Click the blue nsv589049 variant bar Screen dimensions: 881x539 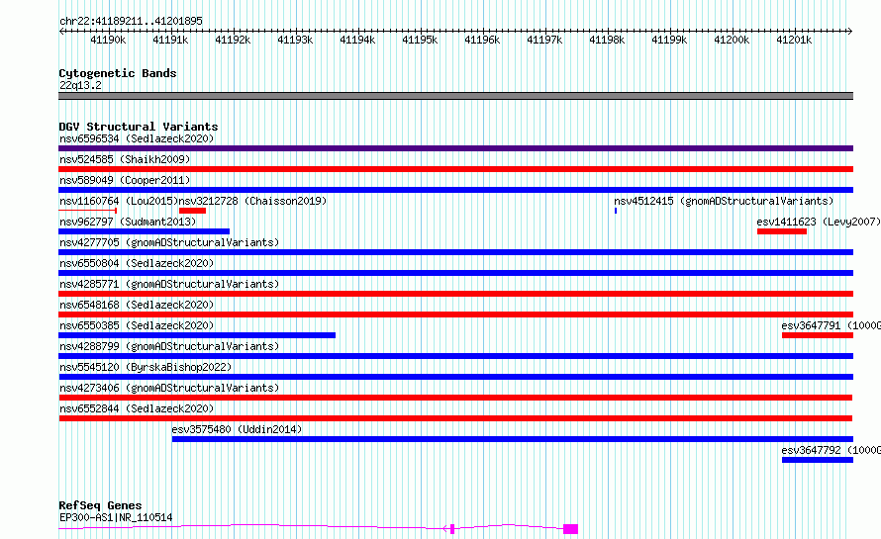point(455,190)
